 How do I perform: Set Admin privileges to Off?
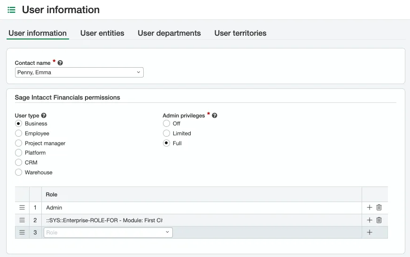[166, 124]
